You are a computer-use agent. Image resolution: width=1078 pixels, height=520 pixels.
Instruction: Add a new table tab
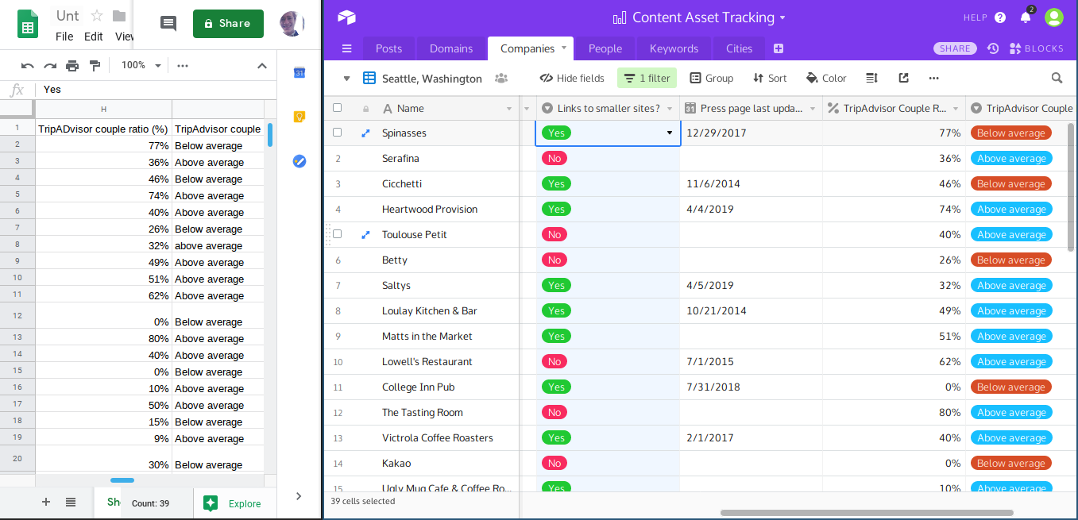(779, 48)
